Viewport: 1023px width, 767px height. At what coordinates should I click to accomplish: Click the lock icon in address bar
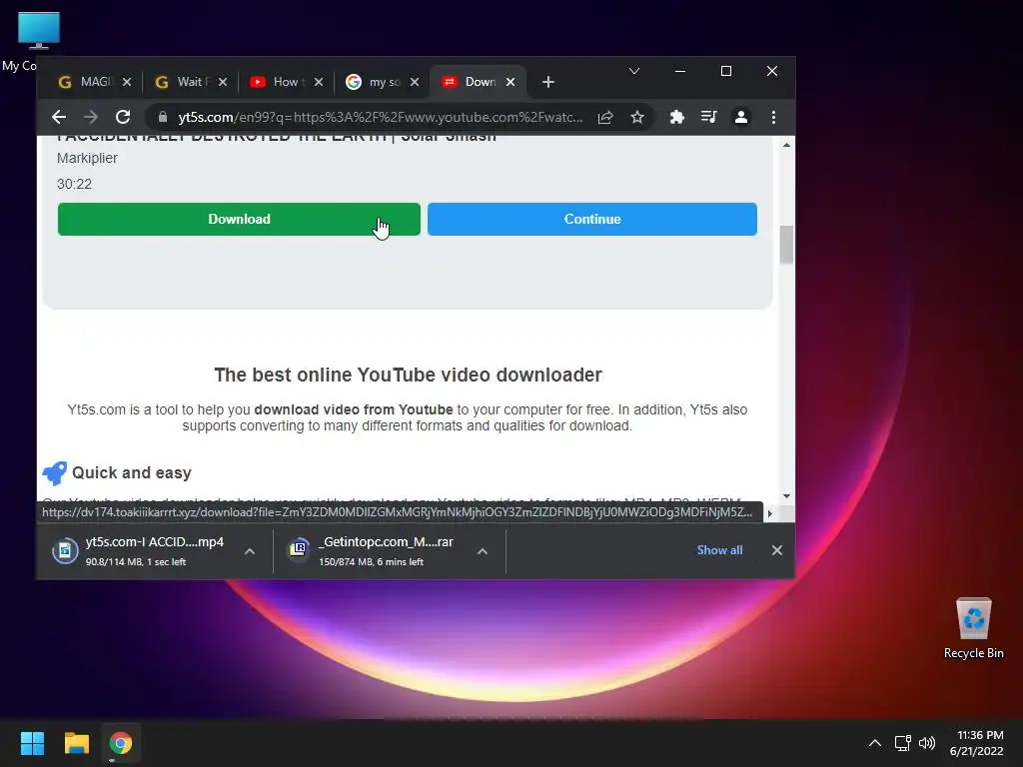point(163,117)
